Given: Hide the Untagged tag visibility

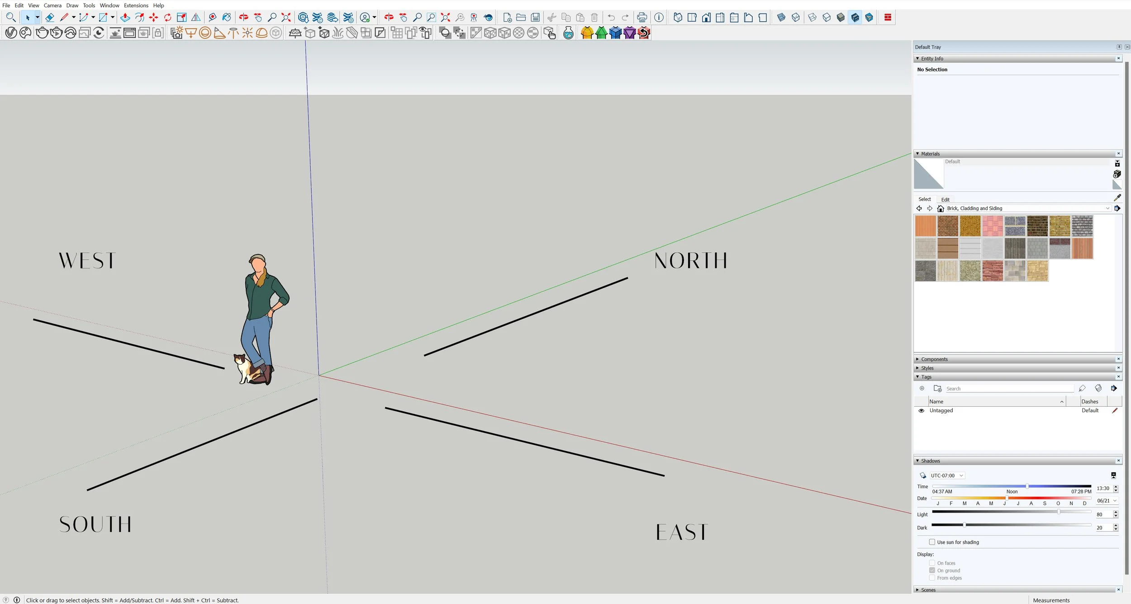Looking at the screenshot, I should coord(922,411).
